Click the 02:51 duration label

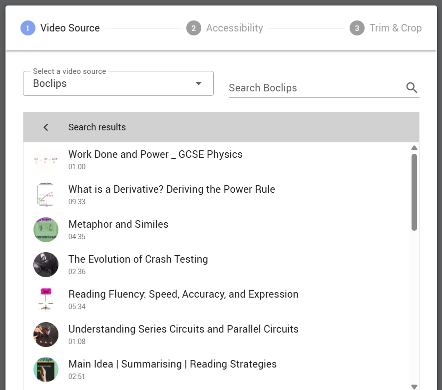(77, 377)
